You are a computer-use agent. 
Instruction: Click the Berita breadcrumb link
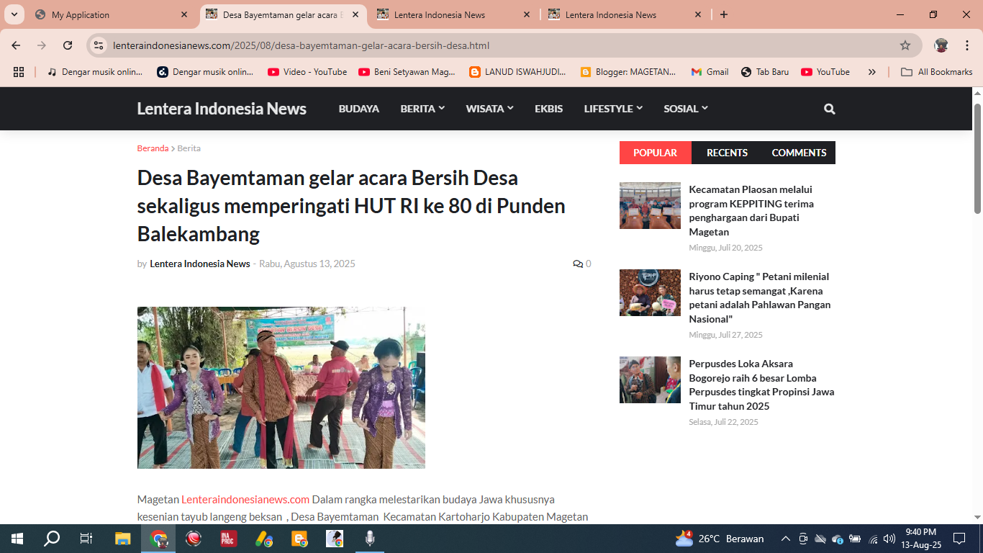coord(189,148)
